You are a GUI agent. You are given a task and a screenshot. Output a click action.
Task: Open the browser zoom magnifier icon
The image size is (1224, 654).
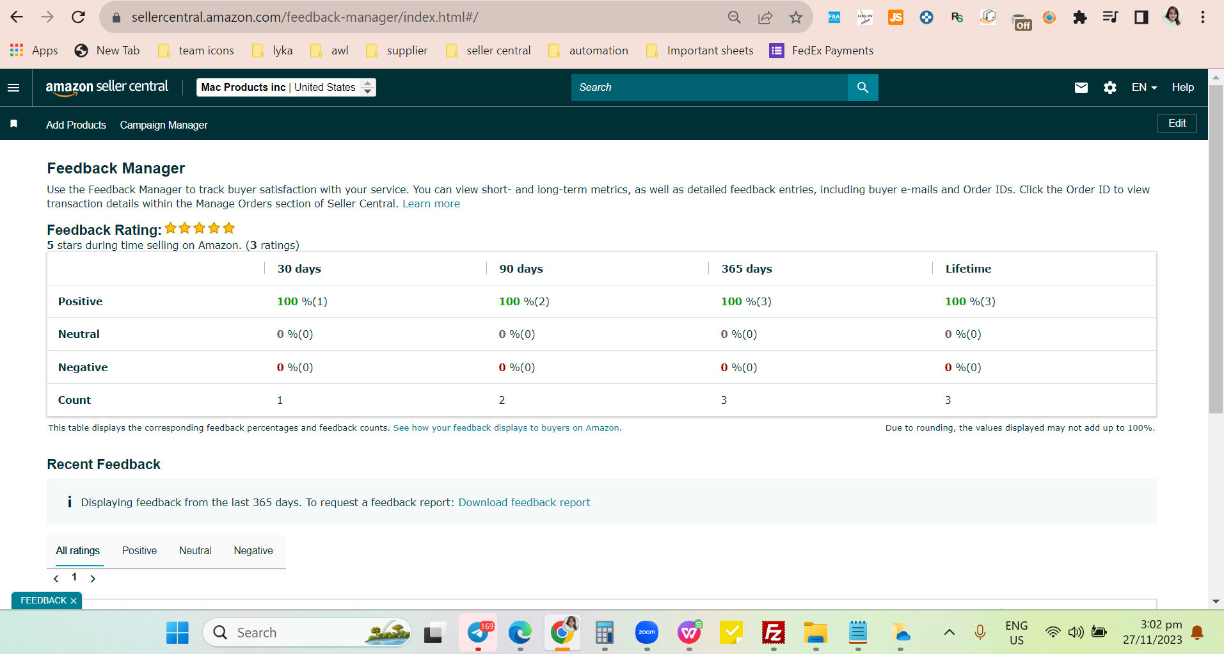735,17
